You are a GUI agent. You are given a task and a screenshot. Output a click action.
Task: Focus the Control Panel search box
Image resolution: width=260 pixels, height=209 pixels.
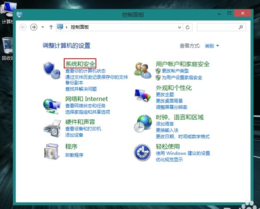pos(221,27)
